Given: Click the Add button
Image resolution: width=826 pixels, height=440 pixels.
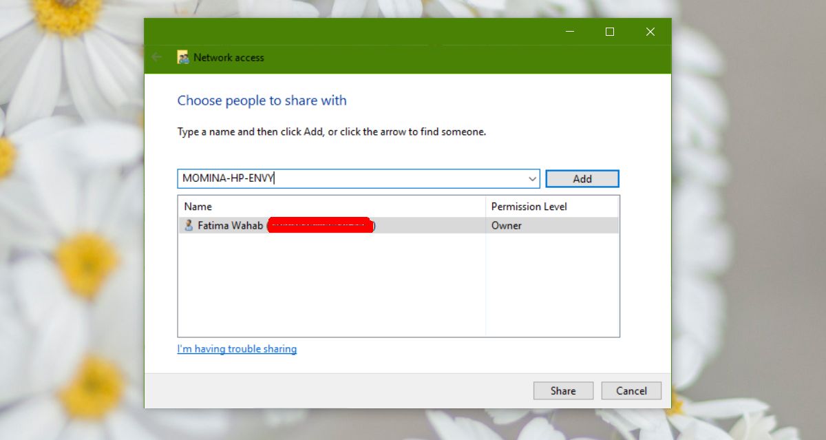Looking at the screenshot, I should pyautogui.click(x=582, y=178).
